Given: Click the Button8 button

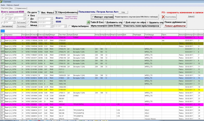Looking at the screenshot, I should coord(191,16).
